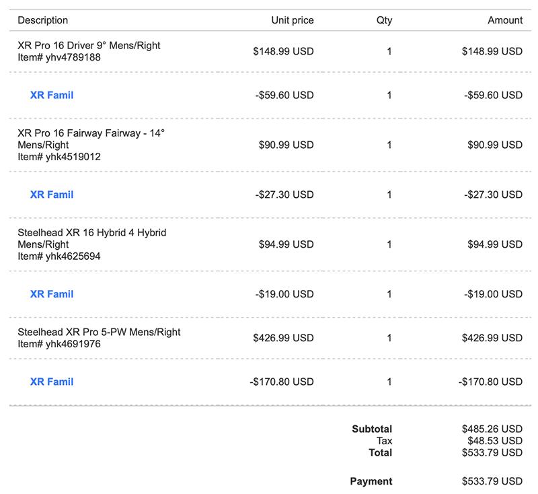The height and width of the screenshot is (494, 538).
Task: Open XR Famil link below Hybrid item
Action: (52, 294)
